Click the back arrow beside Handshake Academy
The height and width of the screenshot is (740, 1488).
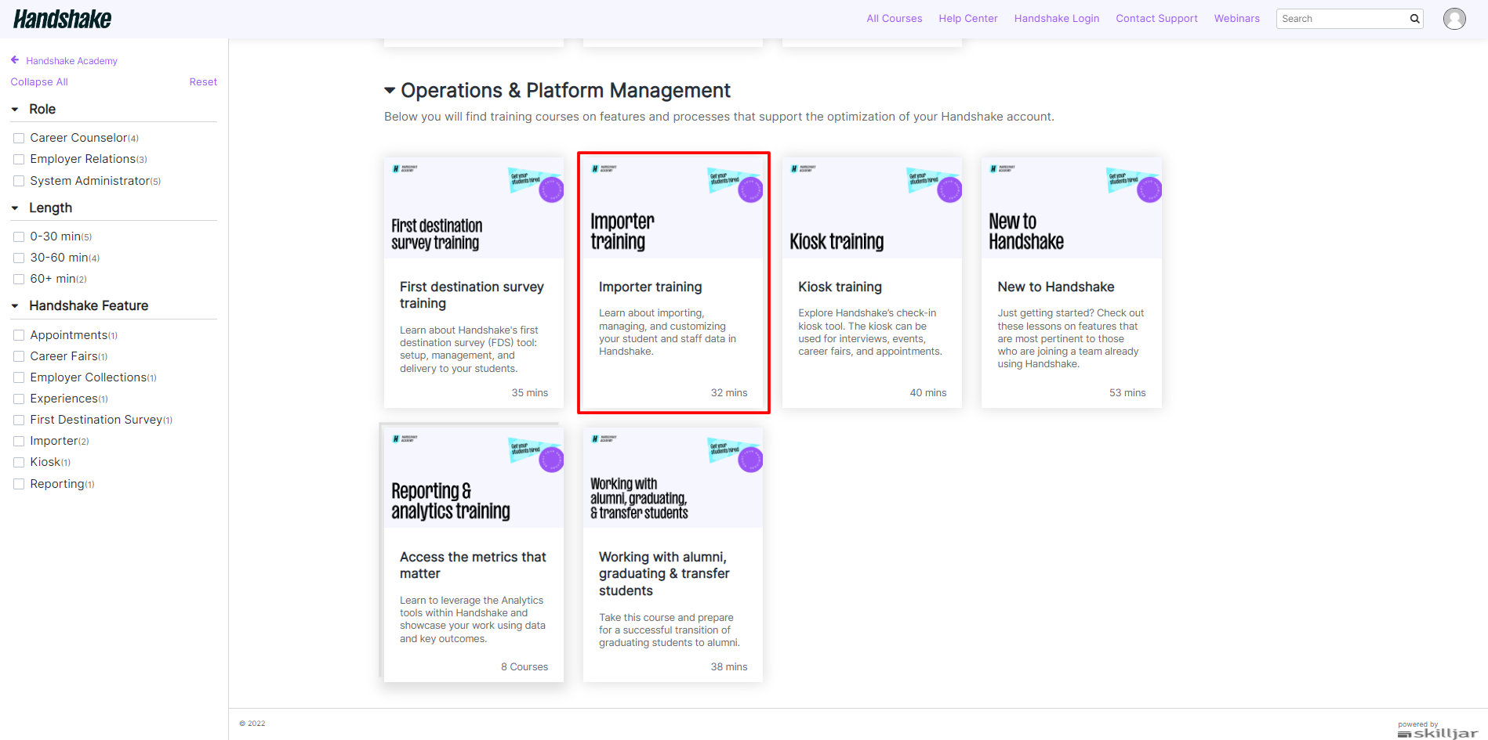click(15, 60)
